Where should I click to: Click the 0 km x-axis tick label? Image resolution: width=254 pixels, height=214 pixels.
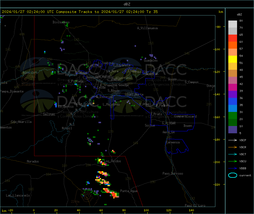[x=34, y=210]
